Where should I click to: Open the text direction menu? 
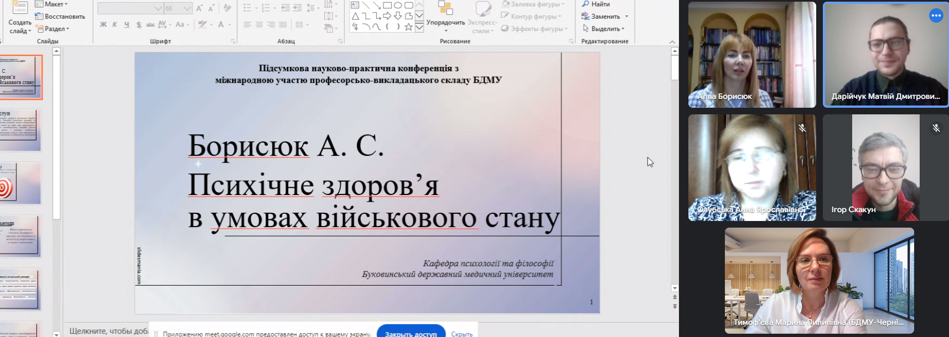click(x=330, y=4)
